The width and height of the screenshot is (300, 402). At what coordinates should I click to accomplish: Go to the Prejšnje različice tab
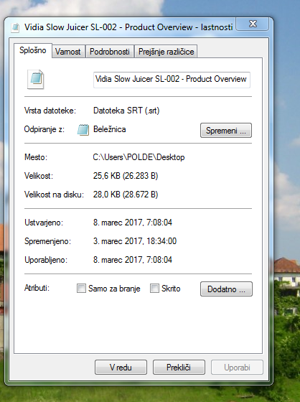pos(166,52)
